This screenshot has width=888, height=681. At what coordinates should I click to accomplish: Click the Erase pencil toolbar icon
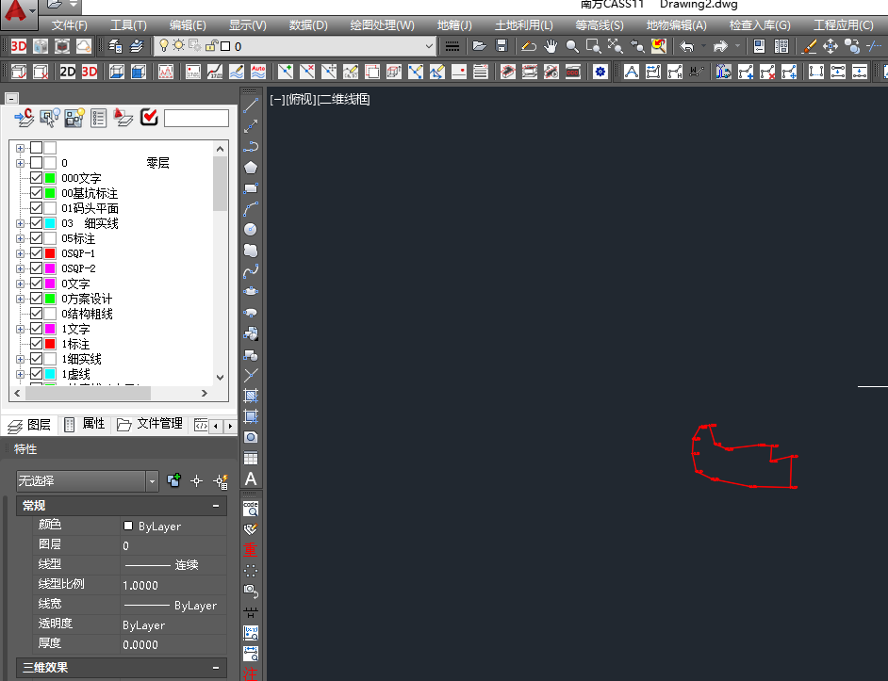point(809,46)
